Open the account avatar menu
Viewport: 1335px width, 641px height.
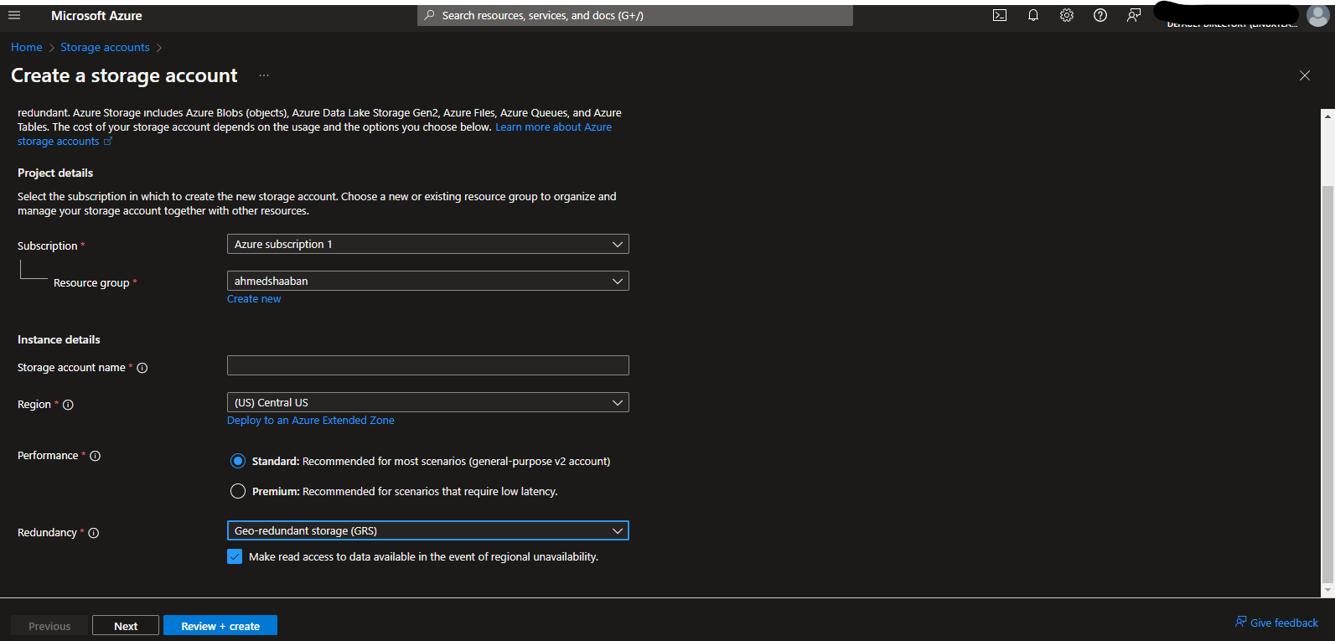pyautogui.click(x=1317, y=15)
